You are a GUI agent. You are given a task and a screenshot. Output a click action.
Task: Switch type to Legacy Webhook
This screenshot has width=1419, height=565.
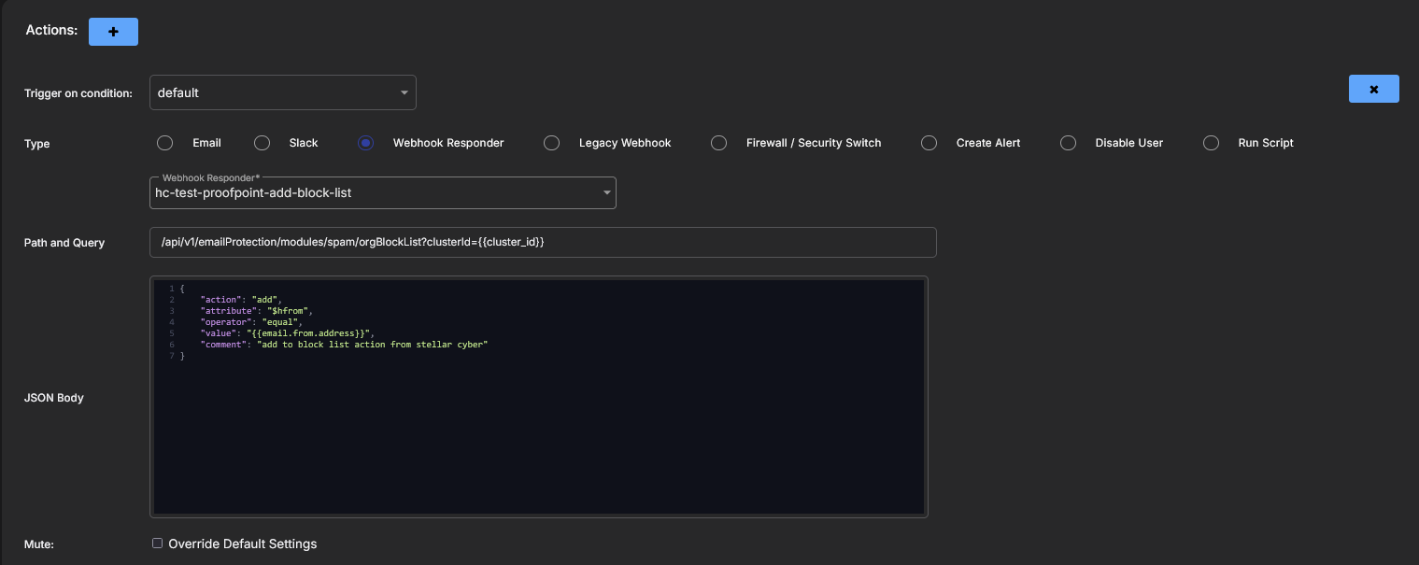tap(552, 143)
